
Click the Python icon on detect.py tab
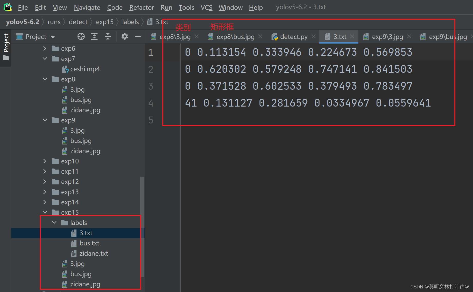click(x=275, y=37)
